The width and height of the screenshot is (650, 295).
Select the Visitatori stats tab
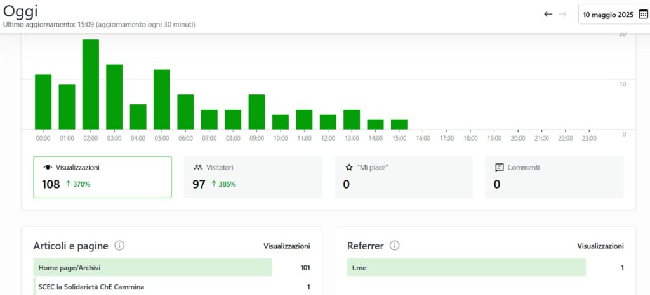pos(253,177)
